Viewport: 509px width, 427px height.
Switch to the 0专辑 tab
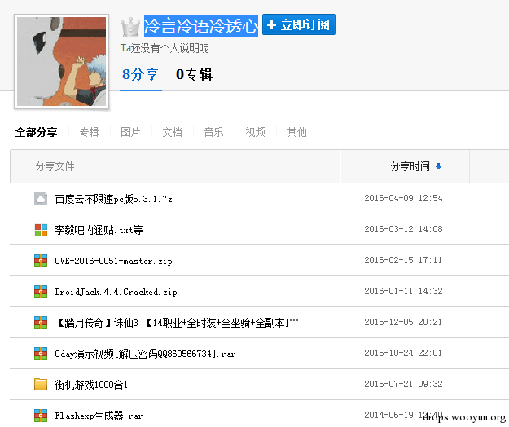(194, 74)
